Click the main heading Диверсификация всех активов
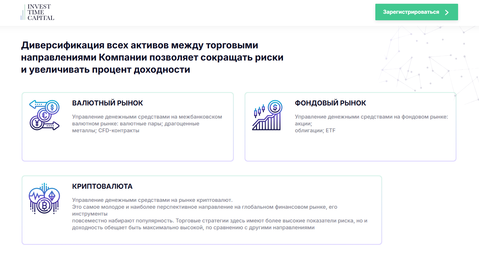The width and height of the screenshot is (479, 253). [x=152, y=57]
